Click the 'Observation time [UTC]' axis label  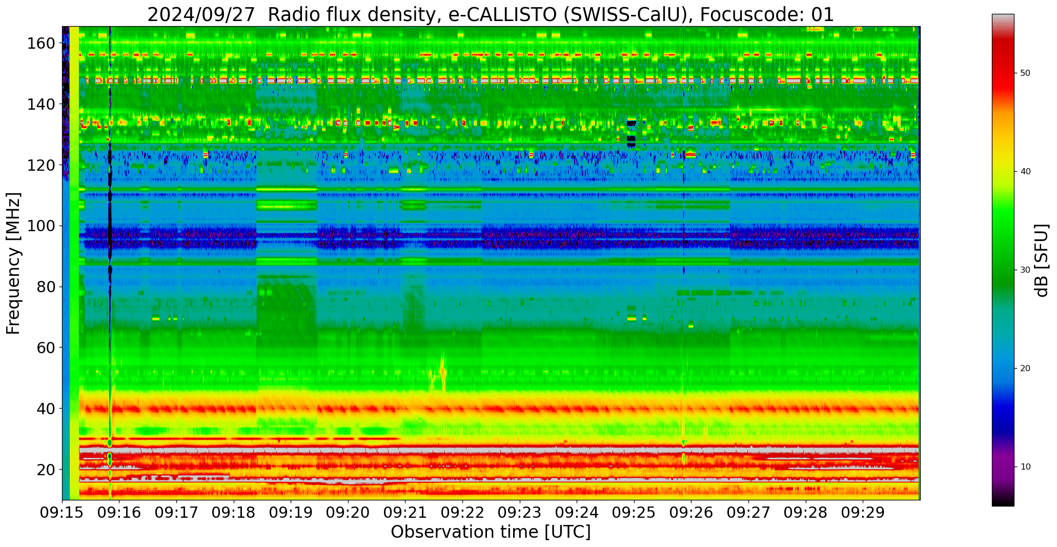491,532
